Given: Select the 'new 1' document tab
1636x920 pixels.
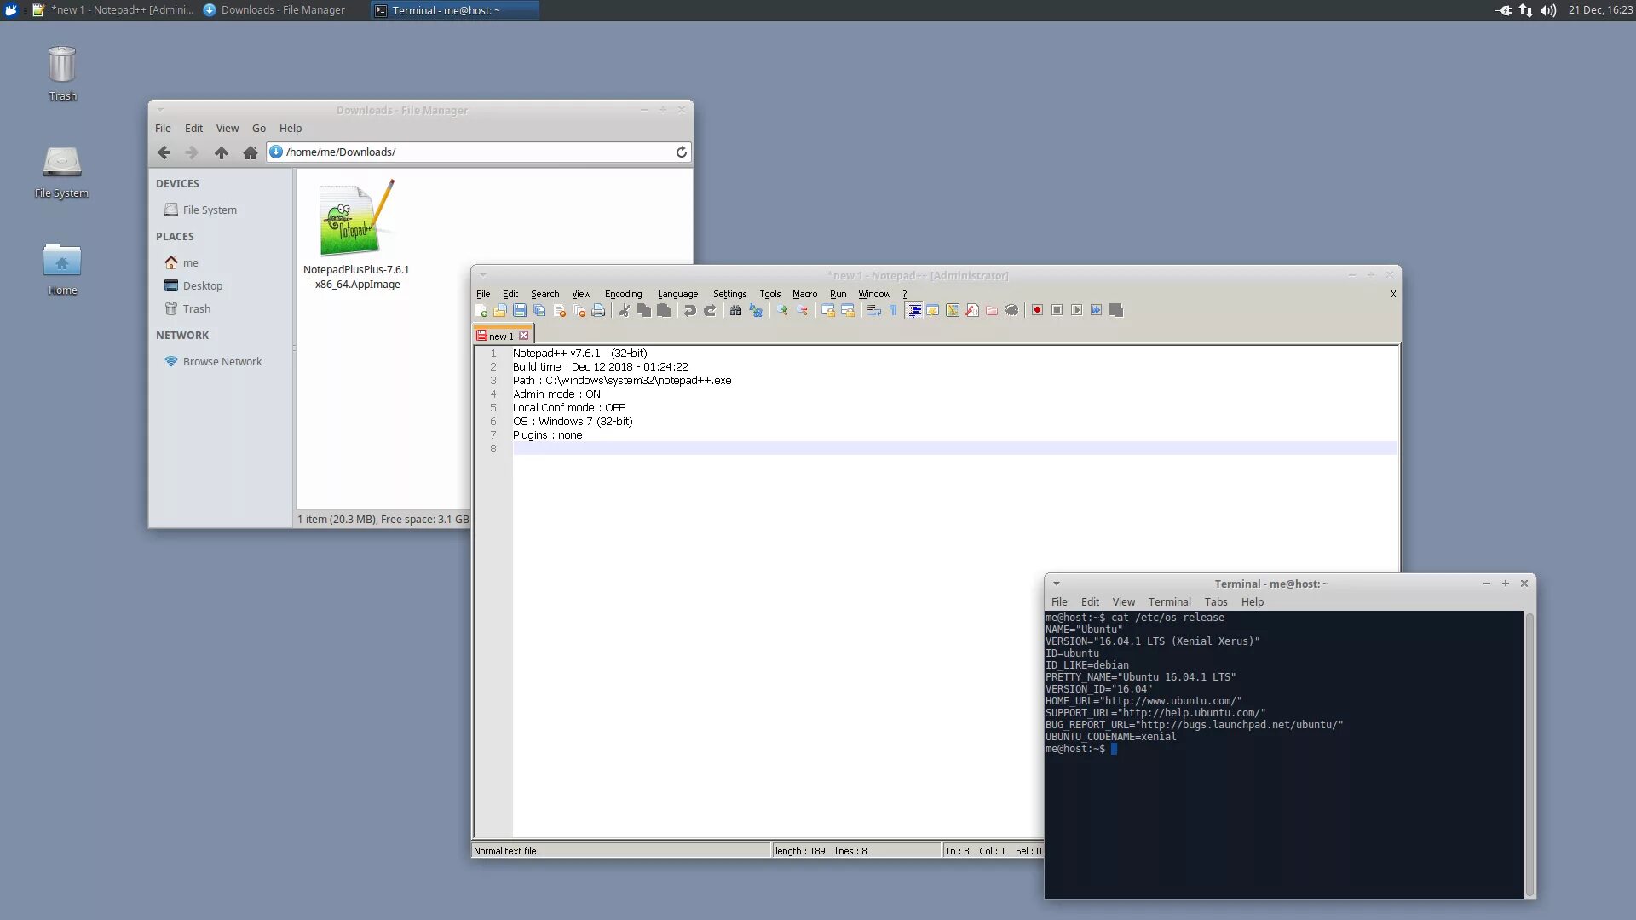Looking at the screenshot, I should (501, 336).
